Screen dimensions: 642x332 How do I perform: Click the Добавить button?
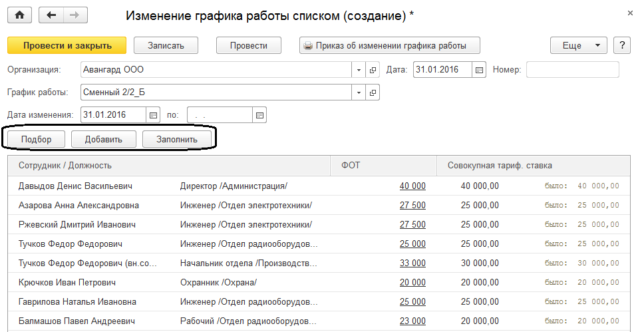(x=103, y=139)
